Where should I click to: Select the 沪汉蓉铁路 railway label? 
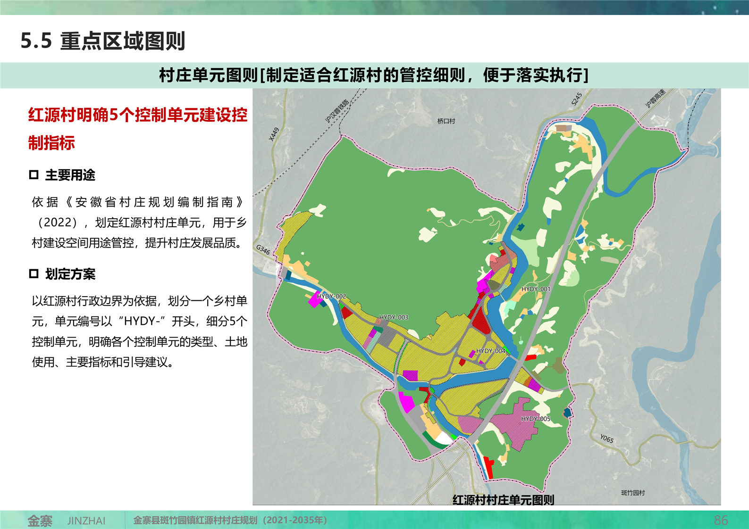[x=337, y=111]
